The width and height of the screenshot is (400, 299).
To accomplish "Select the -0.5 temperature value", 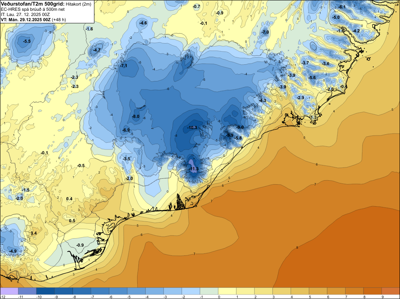I will pos(81,165).
